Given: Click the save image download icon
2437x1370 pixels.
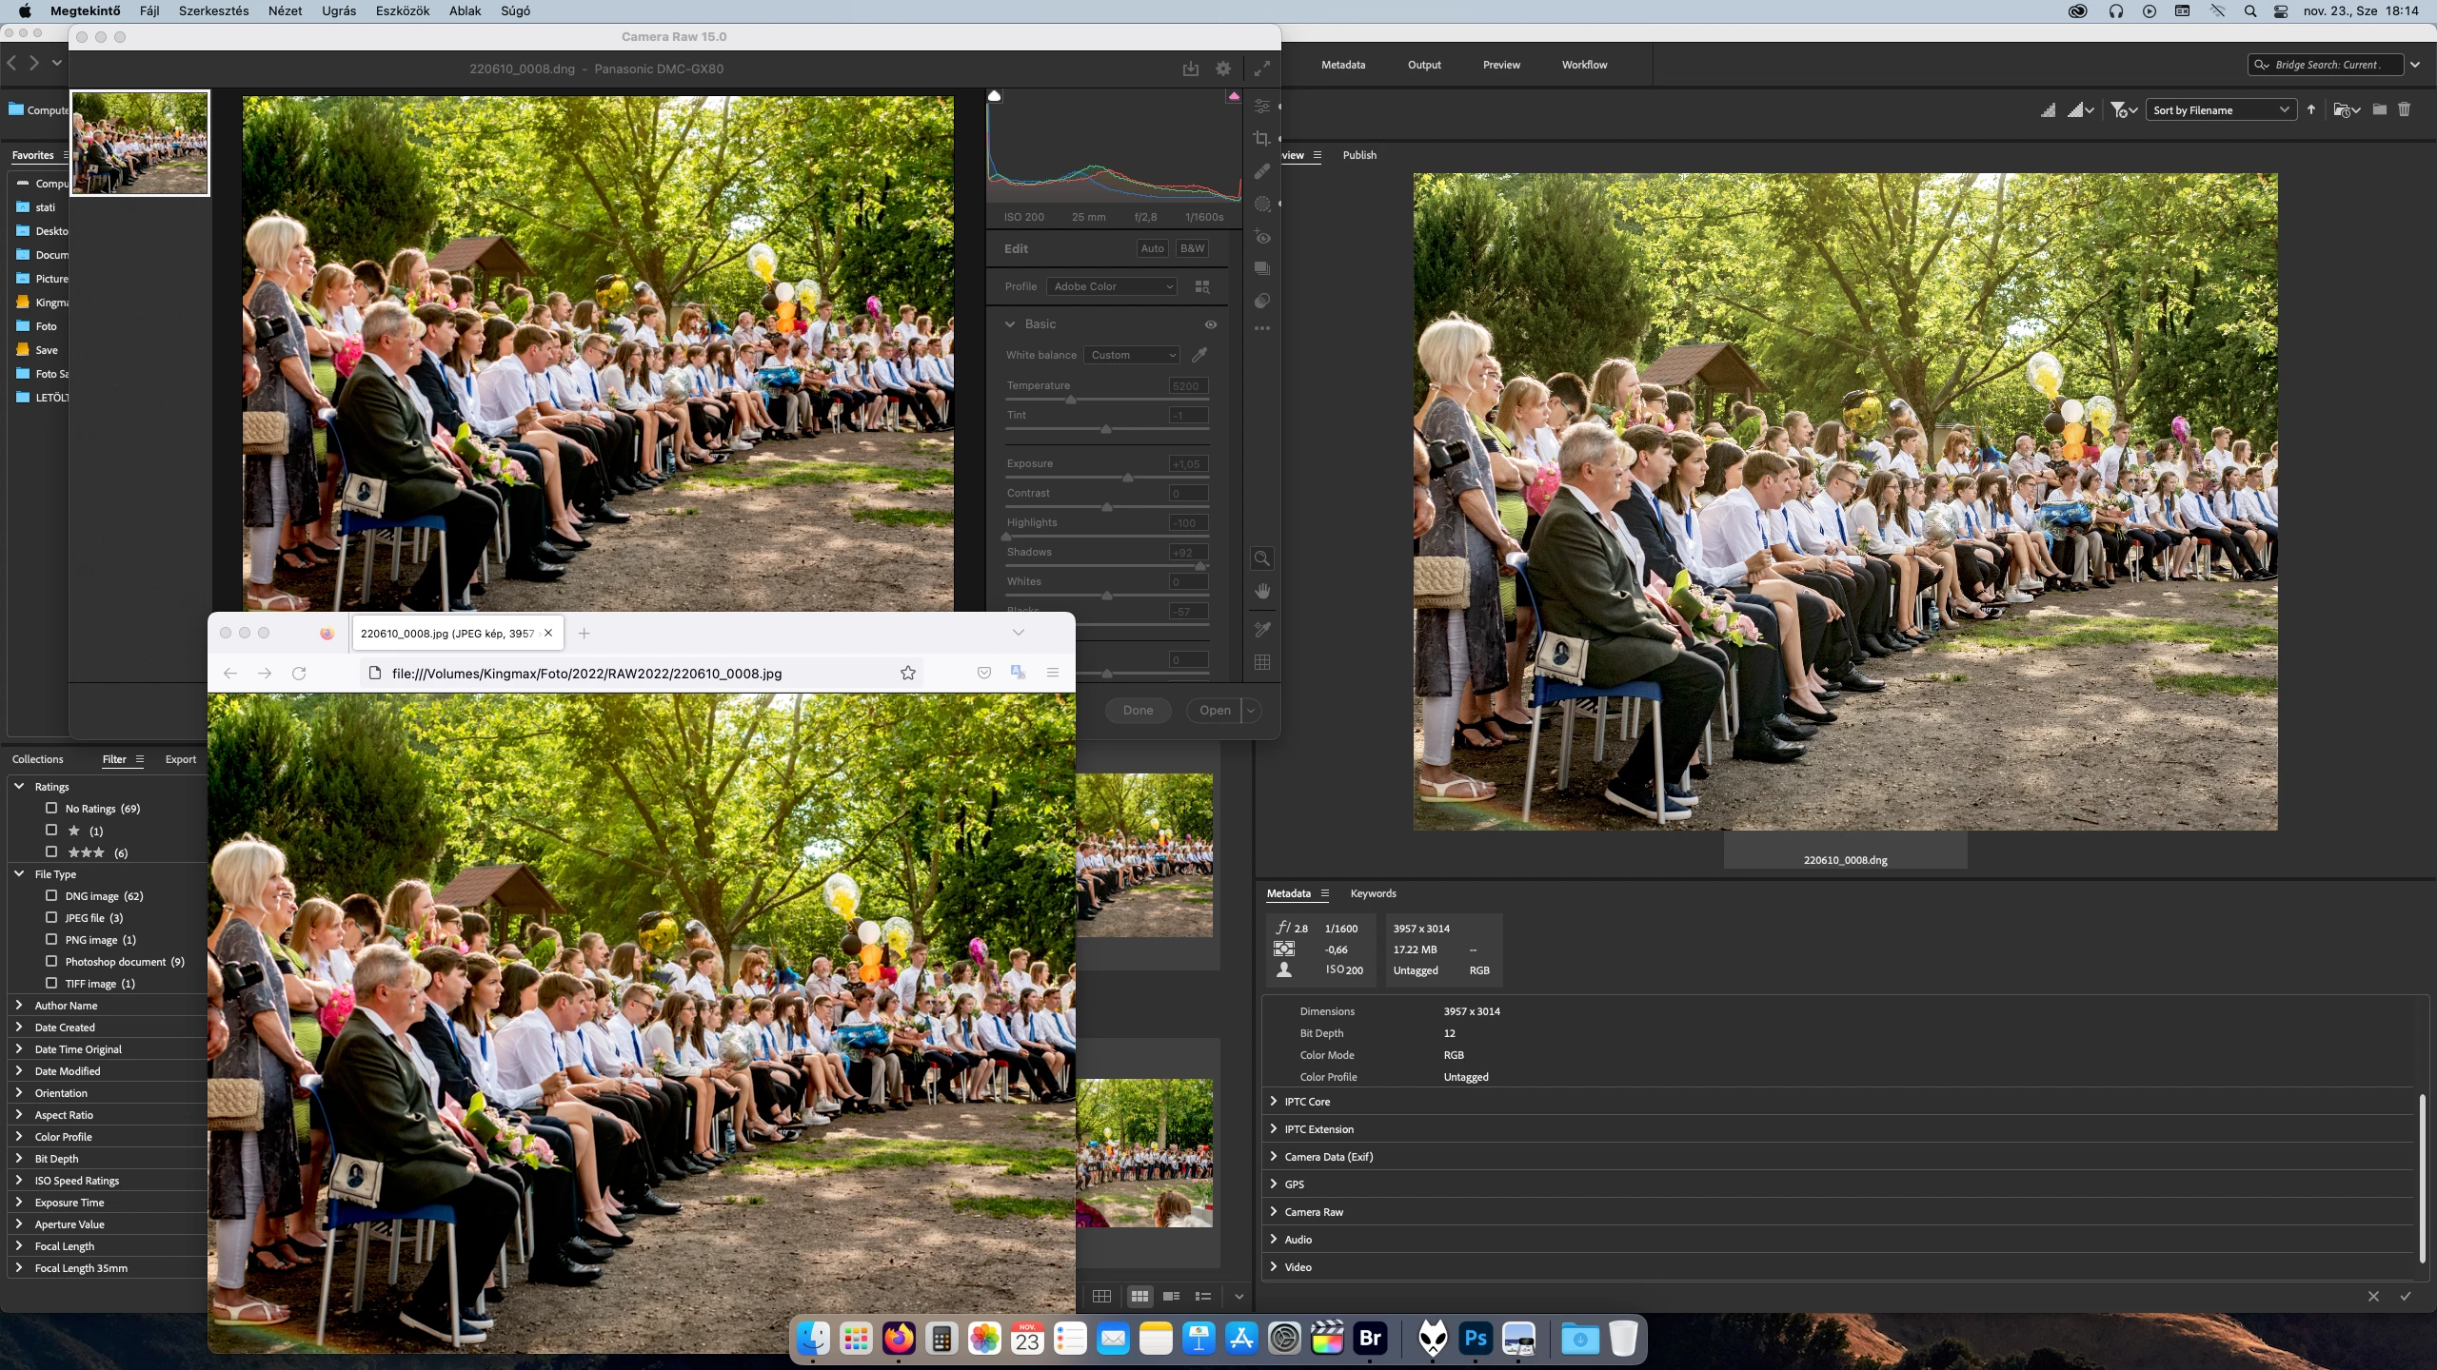Looking at the screenshot, I should coord(1190,68).
